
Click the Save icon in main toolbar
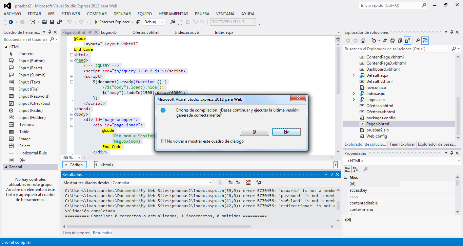coord(52,22)
